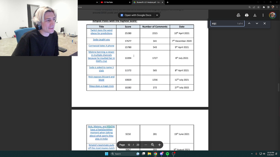
Task: Open "Twitch bans the word obese" link
Action: [x=101, y=32]
